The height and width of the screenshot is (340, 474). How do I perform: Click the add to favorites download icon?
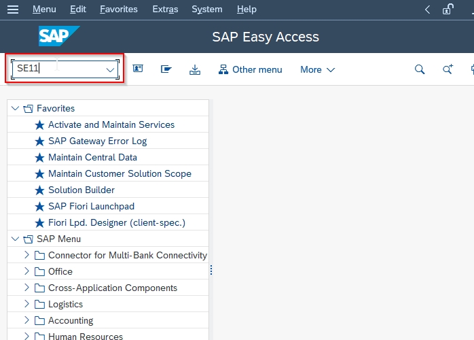[x=195, y=69]
